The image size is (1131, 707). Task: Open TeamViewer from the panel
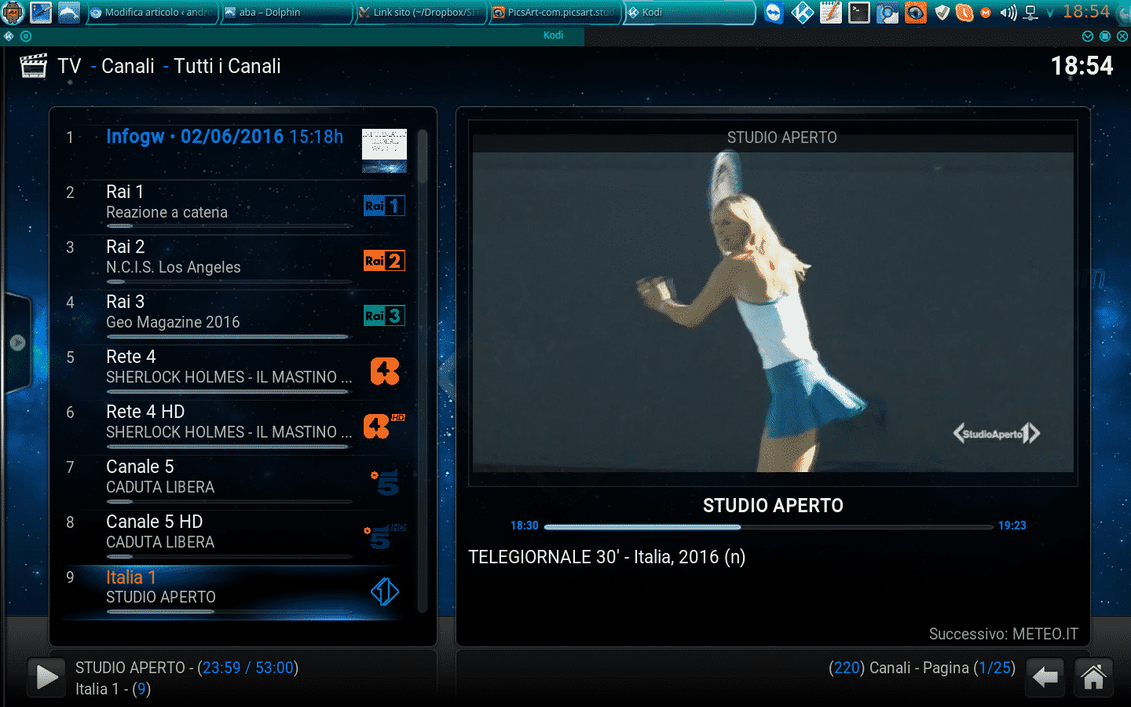tap(774, 13)
